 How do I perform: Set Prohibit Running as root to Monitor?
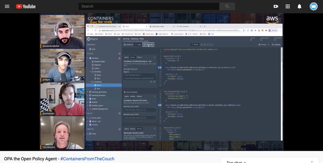click(x=133, y=57)
